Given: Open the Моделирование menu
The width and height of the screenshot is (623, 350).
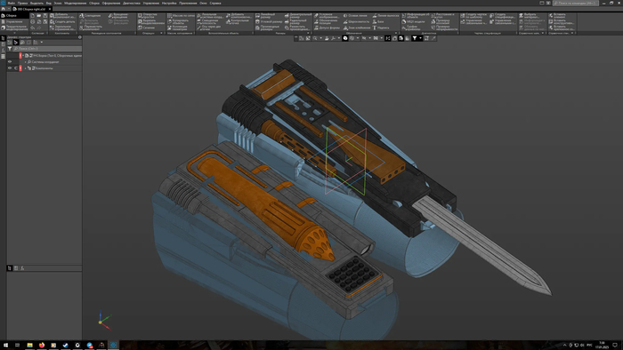Looking at the screenshot, I should [x=75, y=3].
